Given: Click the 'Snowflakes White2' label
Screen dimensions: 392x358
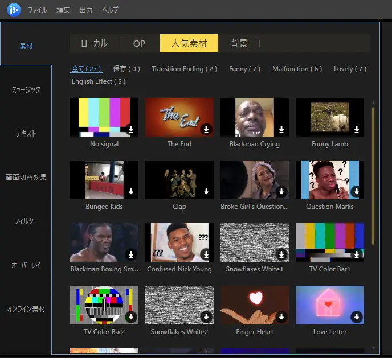Looking at the screenshot, I should (x=179, y=332).
